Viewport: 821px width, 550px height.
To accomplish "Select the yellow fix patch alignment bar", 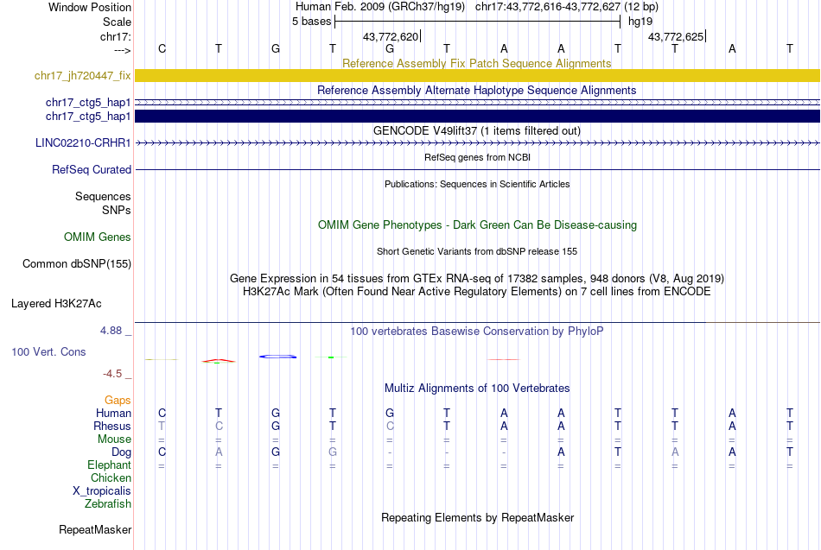I will click(477, 75).
